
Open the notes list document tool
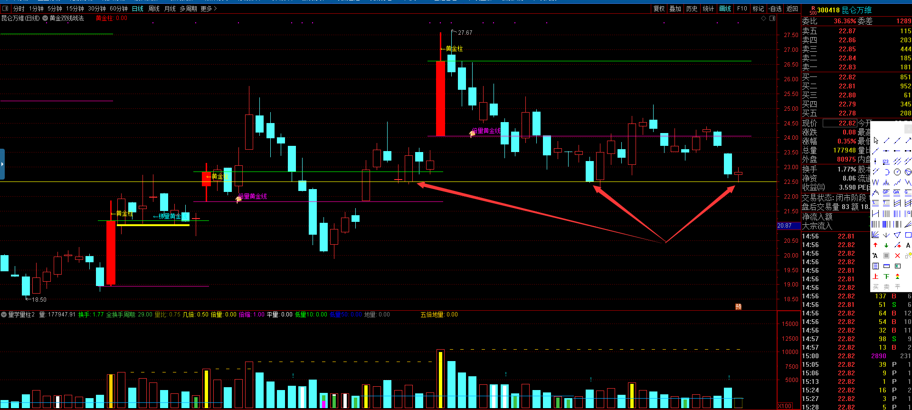pyautogui.click(x=876, y=266)
